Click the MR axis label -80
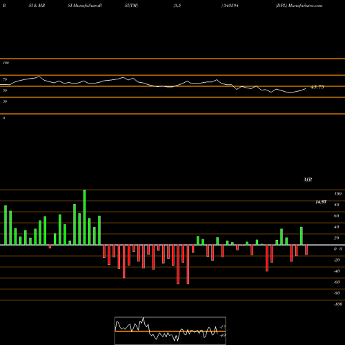Screen dimensions: 345x345 pyautogui.click(x=337, y=293)
